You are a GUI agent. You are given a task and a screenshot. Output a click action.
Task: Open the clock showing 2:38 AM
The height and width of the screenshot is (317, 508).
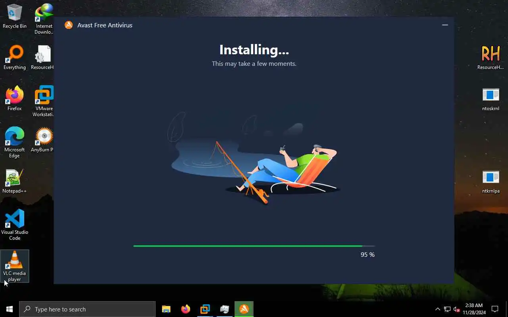click(474, 309)
